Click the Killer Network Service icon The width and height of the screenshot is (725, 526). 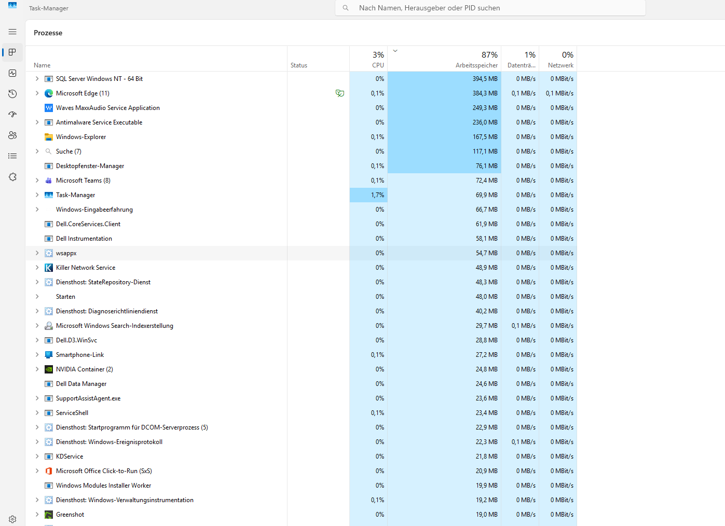click(49, 268)
